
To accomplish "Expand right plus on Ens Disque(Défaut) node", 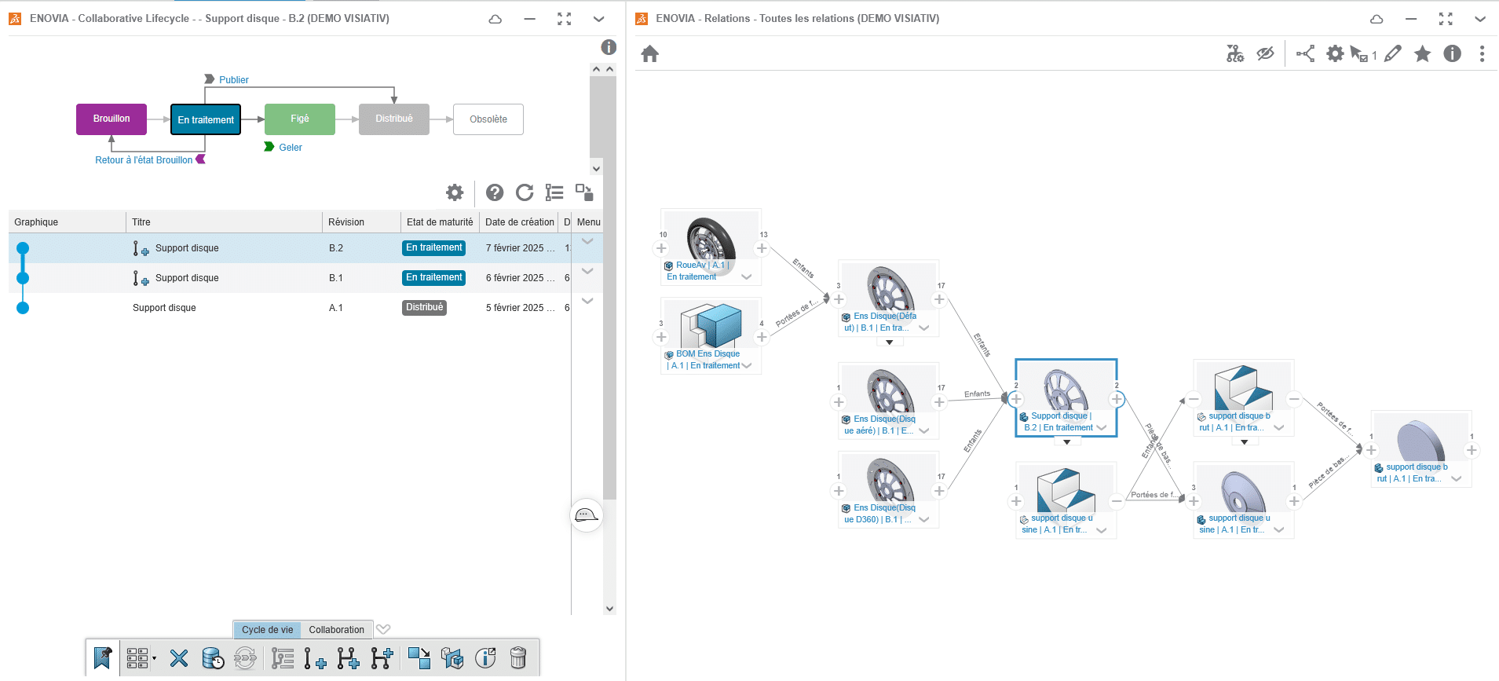I will (939, 299).
